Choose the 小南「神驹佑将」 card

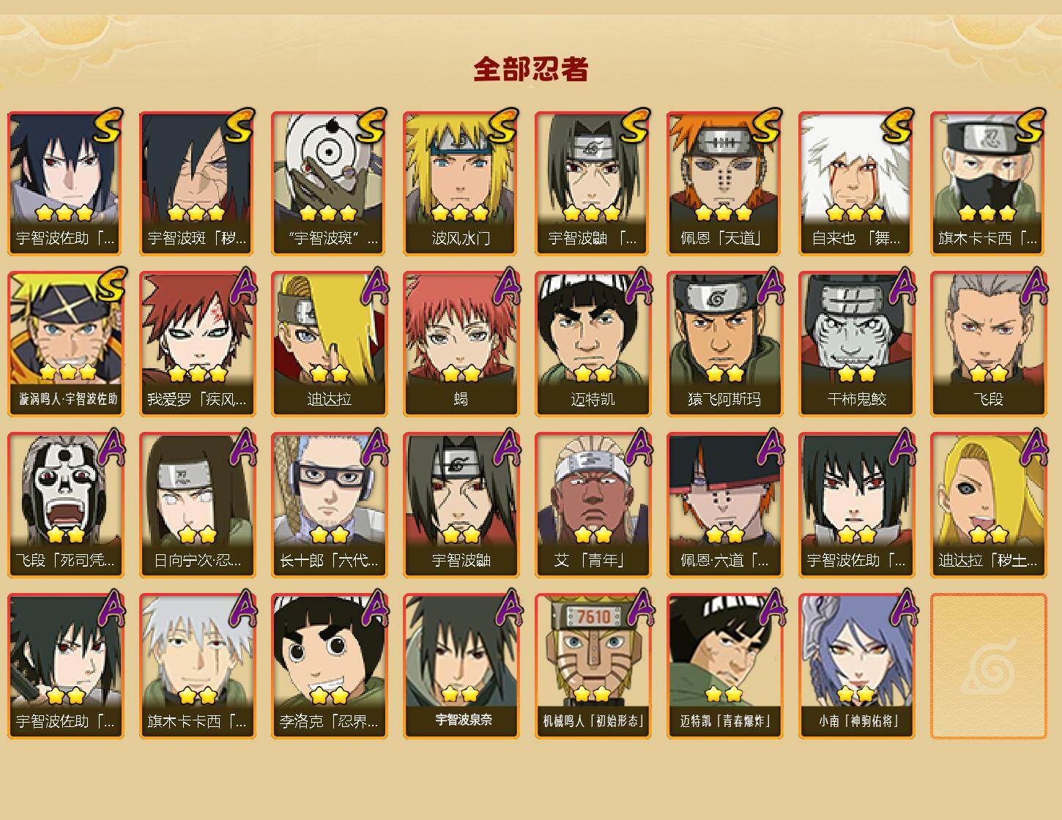[857, 666]
